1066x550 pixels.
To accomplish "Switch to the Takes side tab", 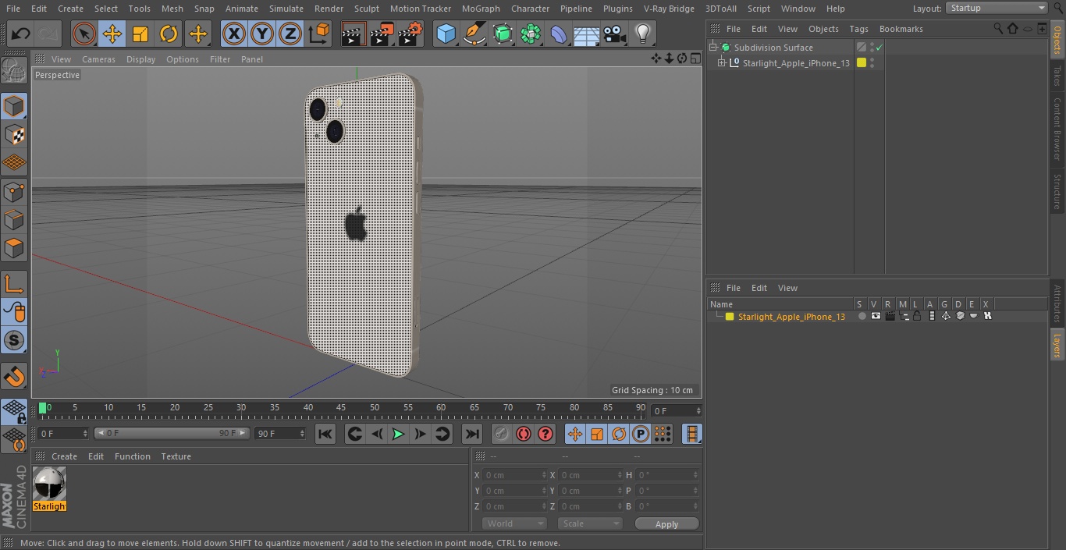I will [1057, 76].
